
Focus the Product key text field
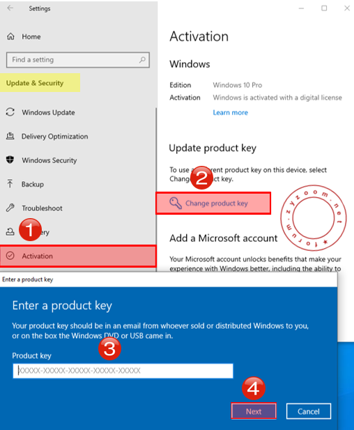click(x=123, y=371)
